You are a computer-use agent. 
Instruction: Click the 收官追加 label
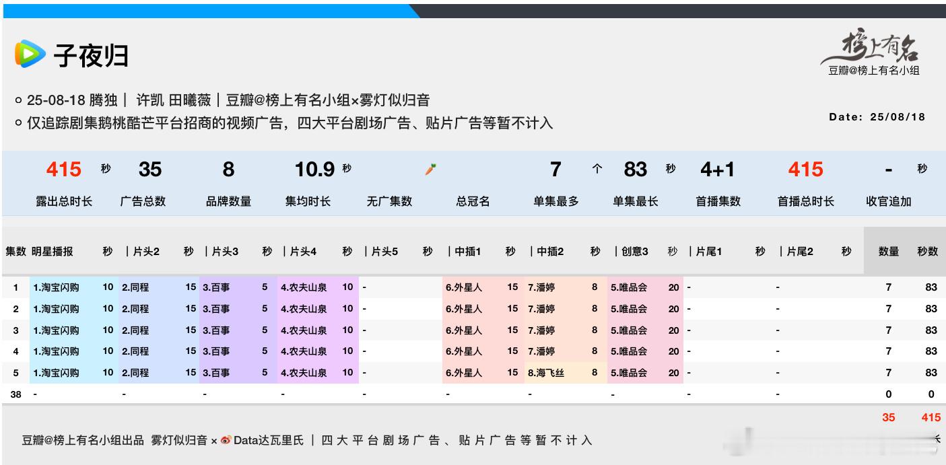click(889, 201)
